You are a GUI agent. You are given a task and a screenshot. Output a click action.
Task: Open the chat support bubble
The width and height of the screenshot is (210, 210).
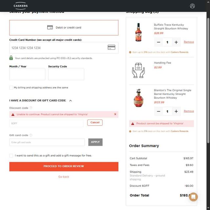tap(193, 197)
